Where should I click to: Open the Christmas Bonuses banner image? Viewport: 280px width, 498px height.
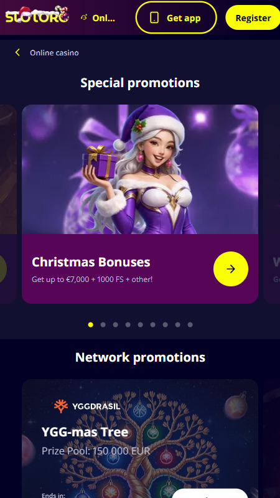140,169
